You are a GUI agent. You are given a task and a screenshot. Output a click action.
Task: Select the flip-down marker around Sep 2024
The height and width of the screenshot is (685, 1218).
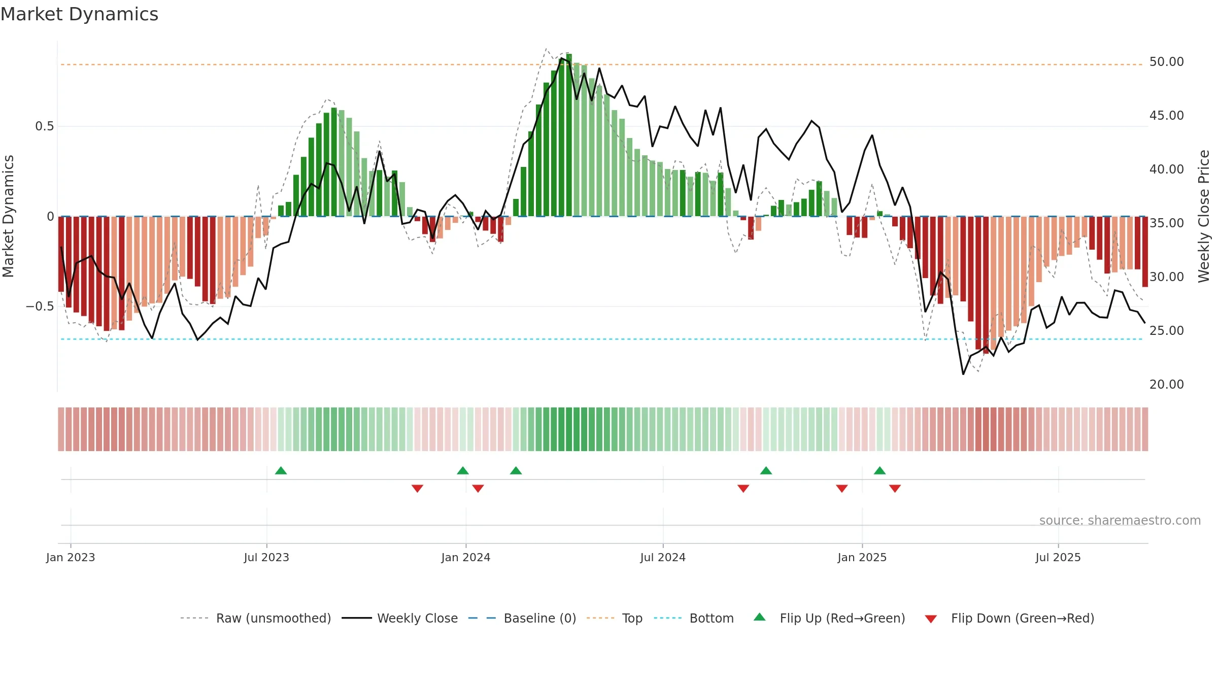coord(743,488)
